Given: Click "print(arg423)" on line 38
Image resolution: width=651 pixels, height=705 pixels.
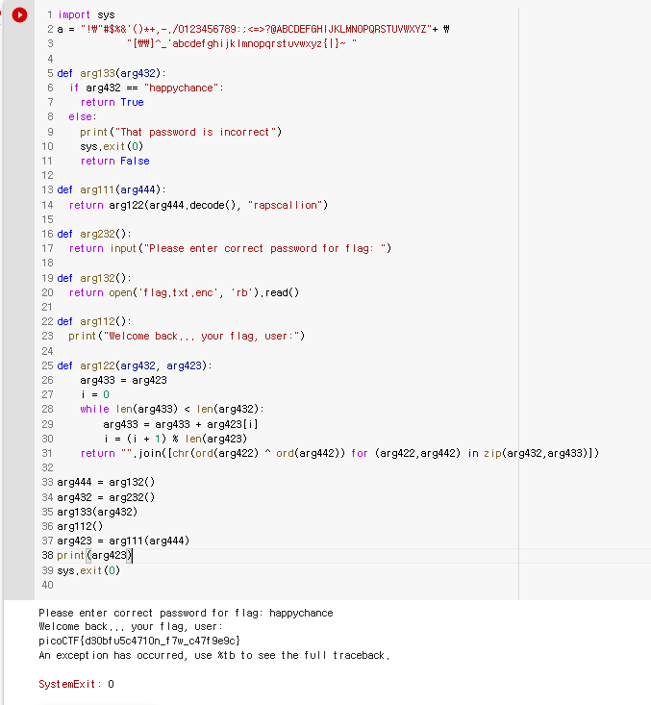Looking at the screenshot, I should tap(94, 555).
